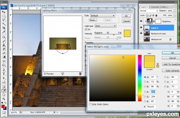The height and width of the screenshot is (118, 180).
Task: Select the Magic Wand tool
Action: (4, 24)
